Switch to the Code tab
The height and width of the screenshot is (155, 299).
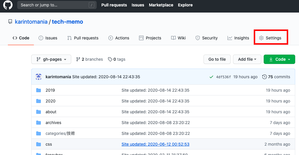(21, 38)
